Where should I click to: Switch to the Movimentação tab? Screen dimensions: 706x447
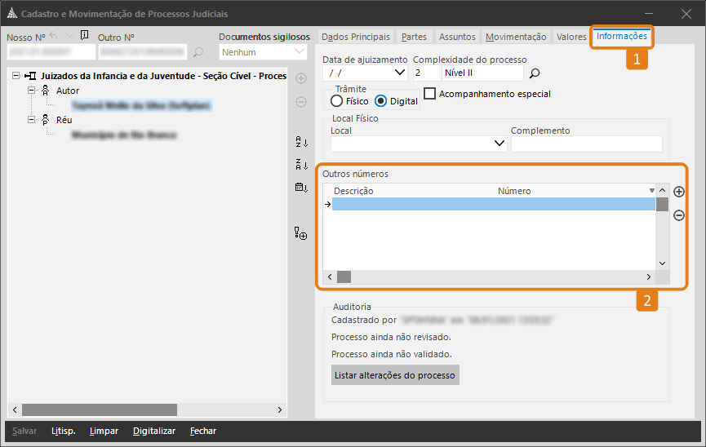point(515,37)
